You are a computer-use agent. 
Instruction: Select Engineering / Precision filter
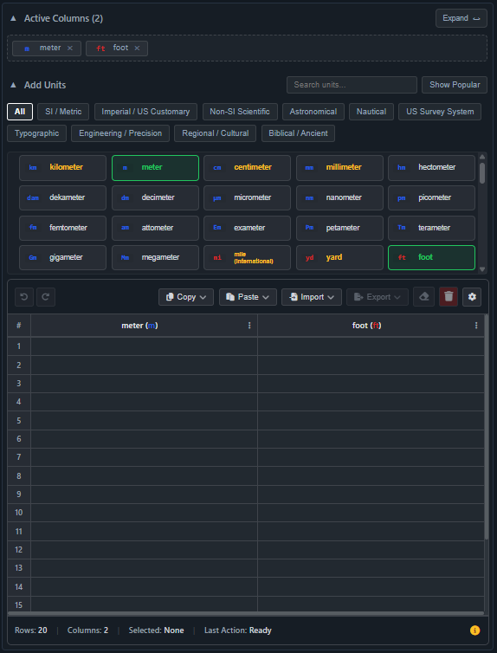coord(120,133)
